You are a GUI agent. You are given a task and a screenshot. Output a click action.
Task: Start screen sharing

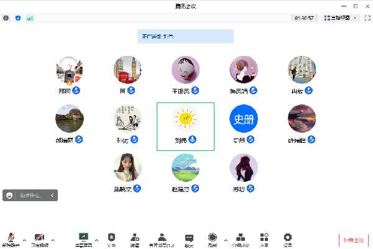pos(83,238)
